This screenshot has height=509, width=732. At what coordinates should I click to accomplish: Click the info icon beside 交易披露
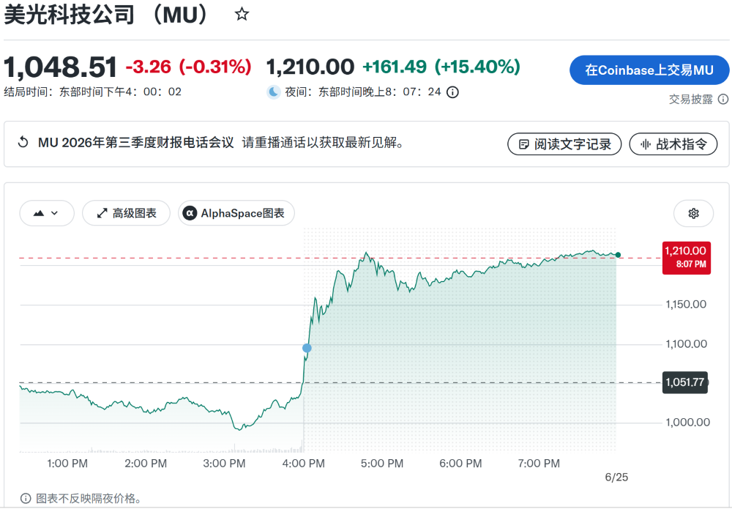pyautogui.click(x=722, y=99)
